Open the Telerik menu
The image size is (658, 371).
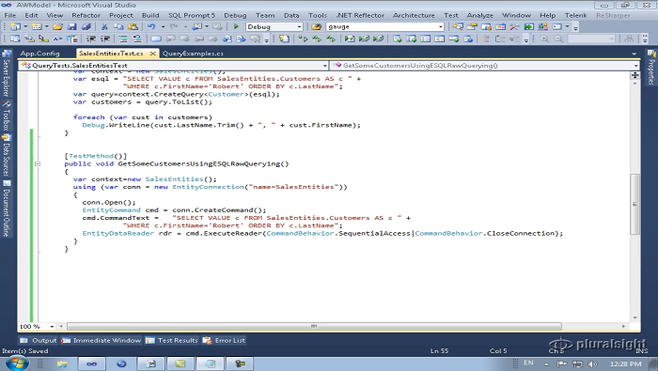coord(575,15)
